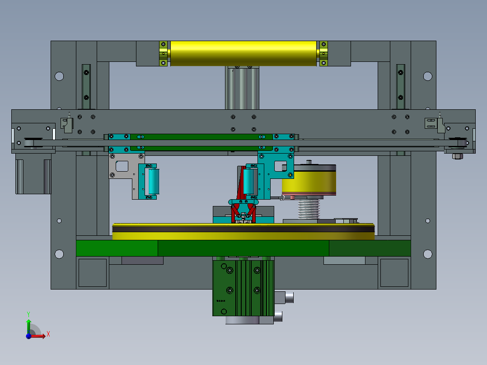Click the green Y axis arrow of triad
Viewport: 487px width, 365px height.
pyautogui.click(x=28, y=326)
